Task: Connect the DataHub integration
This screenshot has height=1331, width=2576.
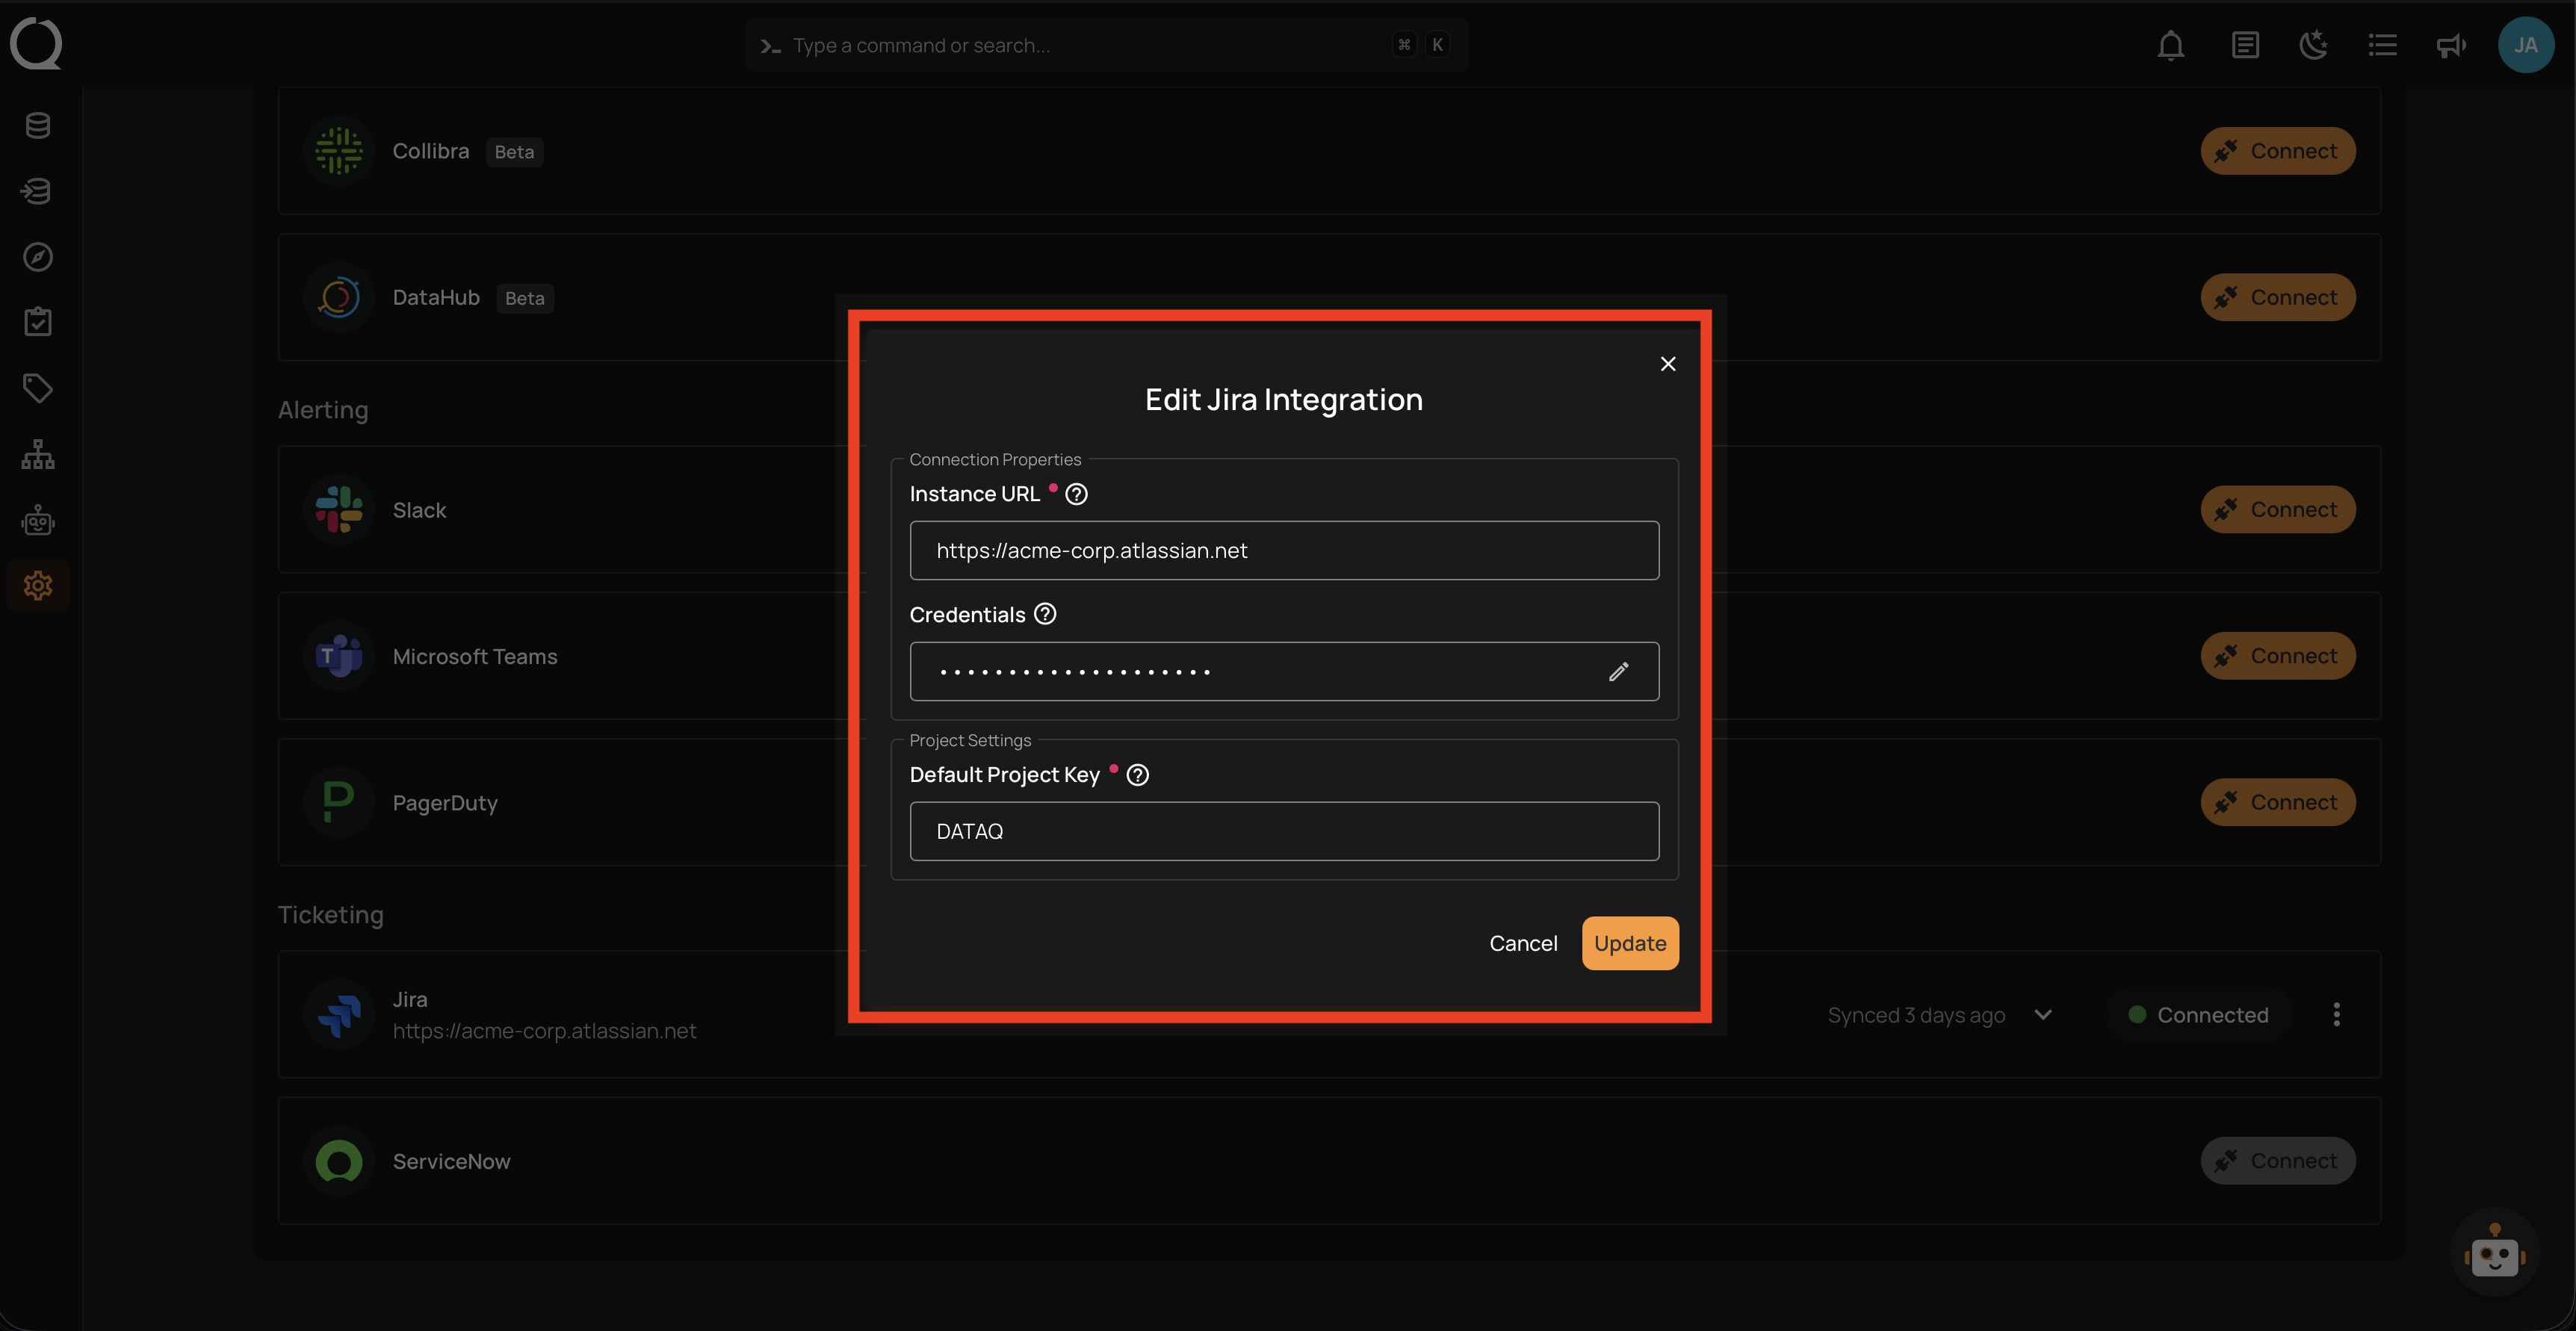Action: tap(2277, 297)
